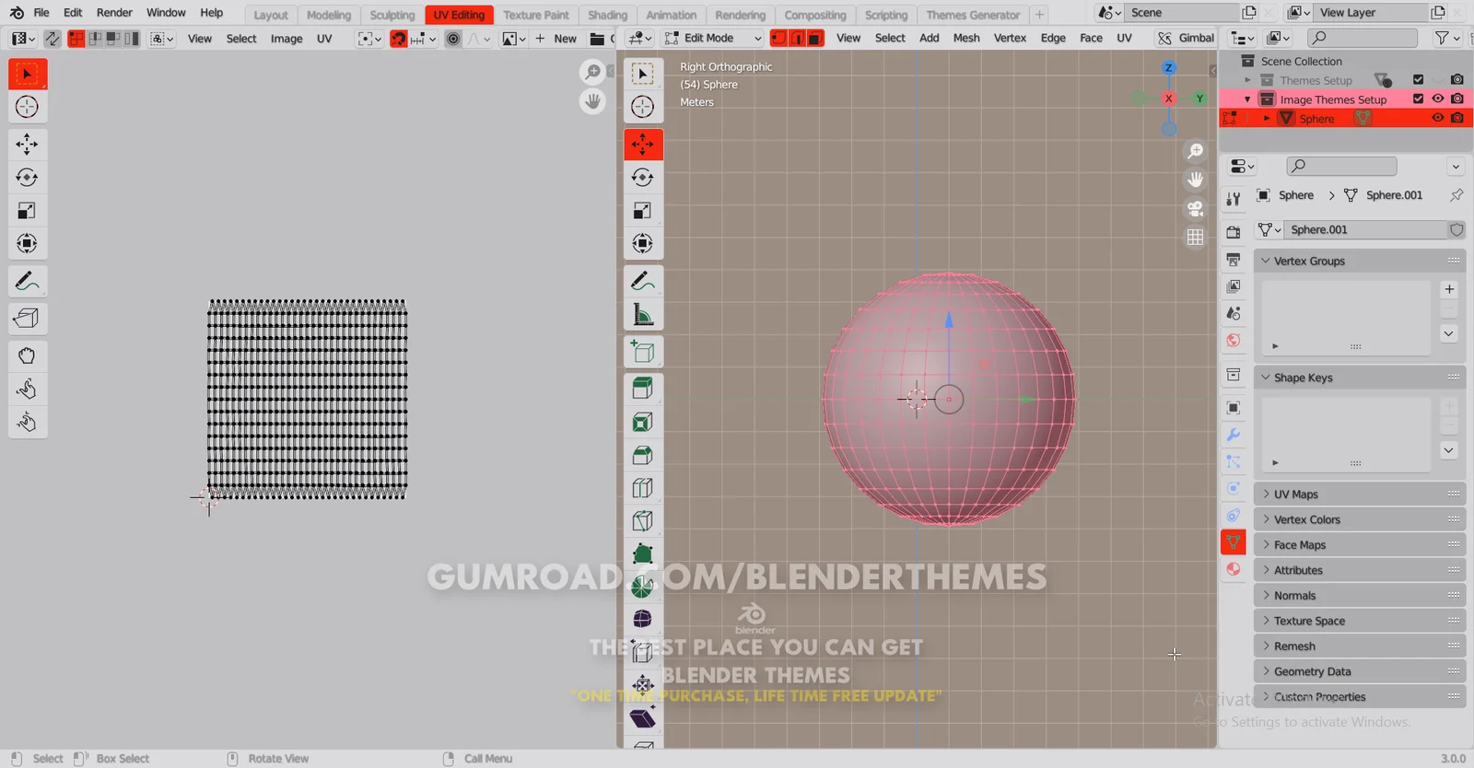Image resolution: width=1474 pixels, height=768 pixels.
Task: Open UV editor type dropdown
Action: [x=22, y=39]
